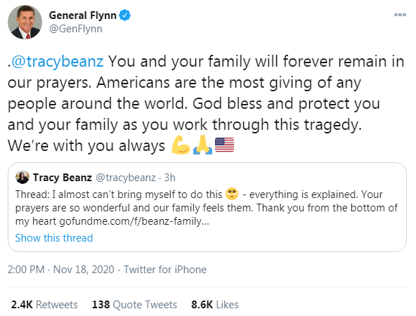Click the praying hands emoji

pyautogui.click(x=202, y=145)
